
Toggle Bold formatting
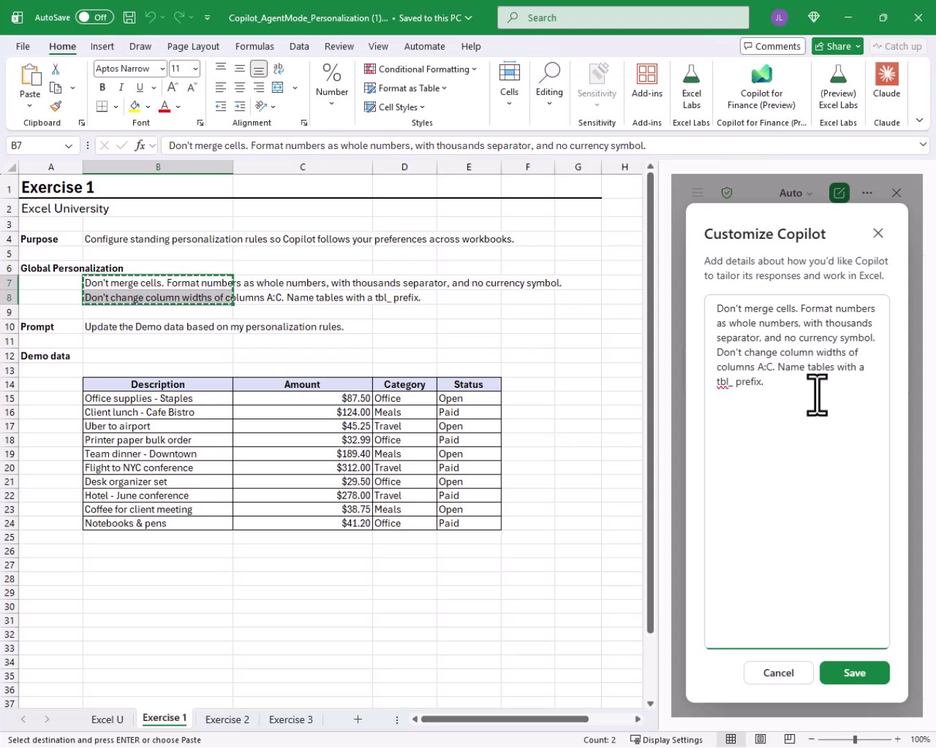tap(103, 87)
